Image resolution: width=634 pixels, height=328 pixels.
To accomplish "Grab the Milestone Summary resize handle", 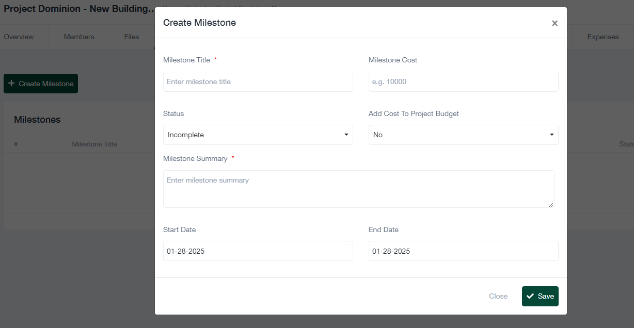I will pyautogui.click(x=551, y=204).
